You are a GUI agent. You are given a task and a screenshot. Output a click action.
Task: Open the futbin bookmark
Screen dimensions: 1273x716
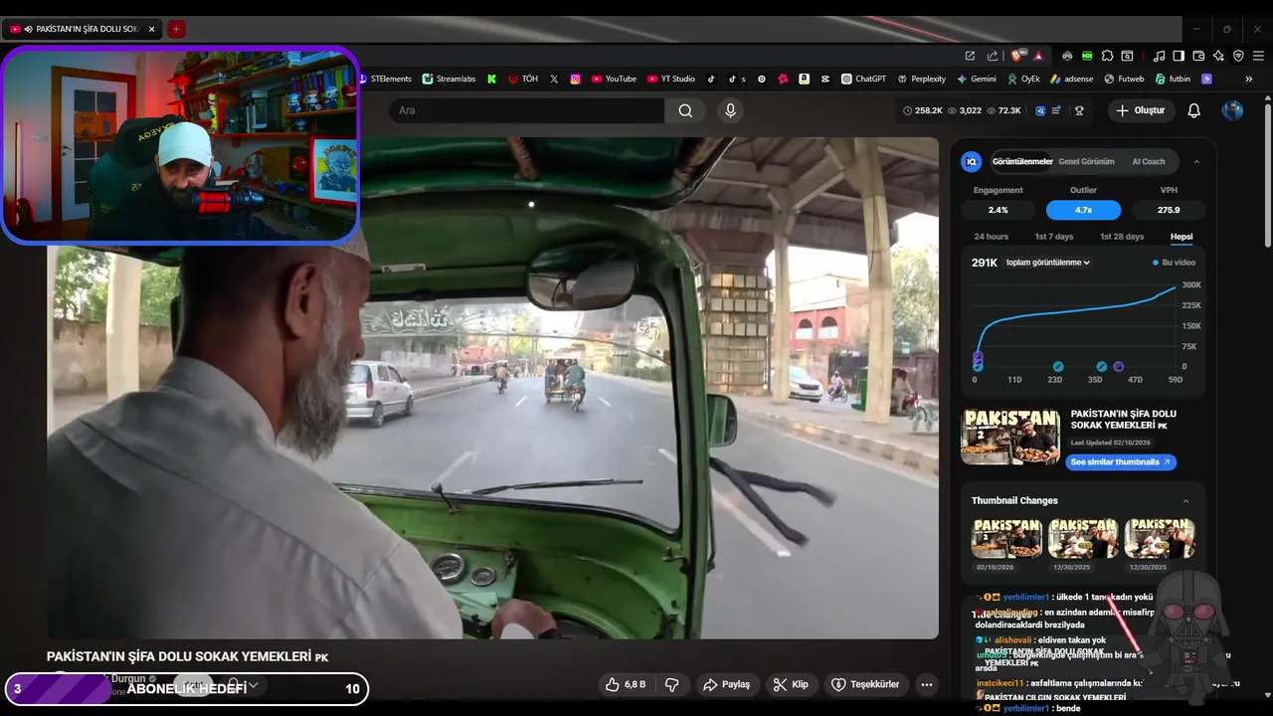1172,79
